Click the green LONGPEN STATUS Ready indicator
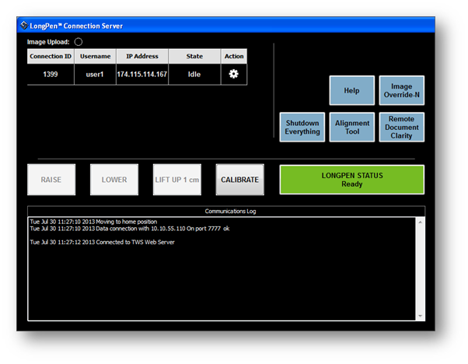 [x=352, y=180]
